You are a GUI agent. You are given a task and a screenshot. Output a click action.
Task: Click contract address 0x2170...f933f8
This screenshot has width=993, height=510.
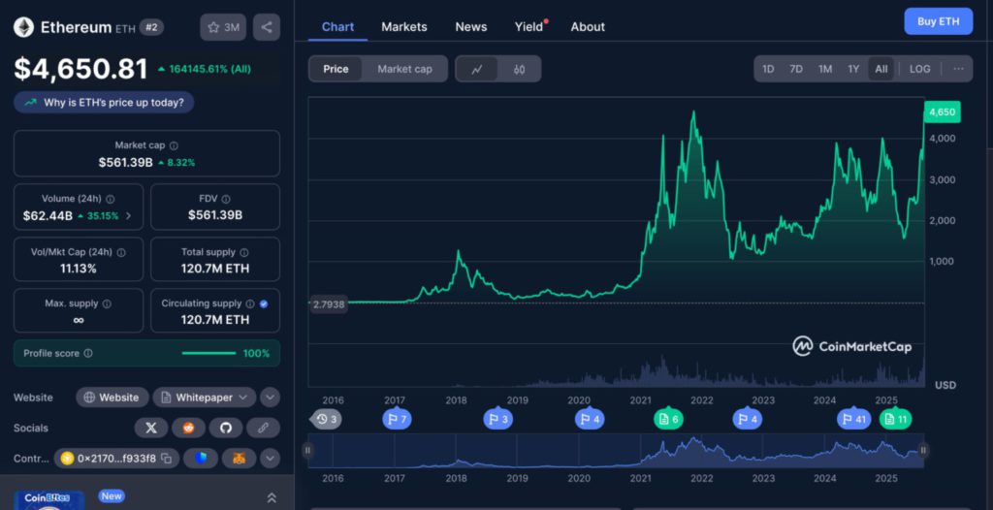(x=116, y=458)
